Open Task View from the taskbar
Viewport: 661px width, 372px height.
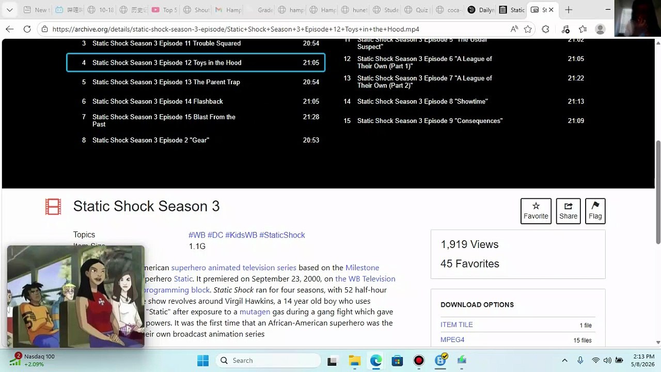332,361
